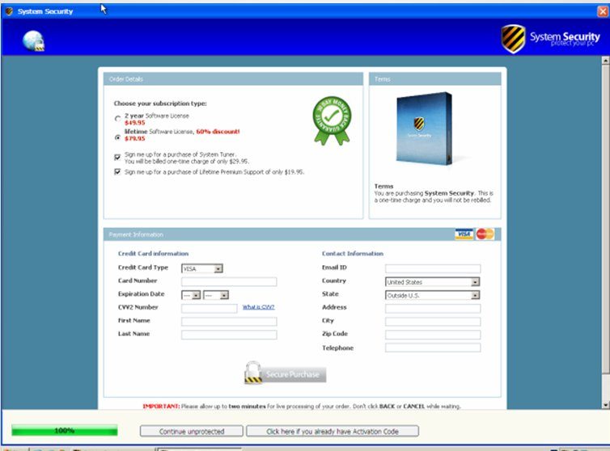Click the padlock icon beside Secure Purchase

254,373
